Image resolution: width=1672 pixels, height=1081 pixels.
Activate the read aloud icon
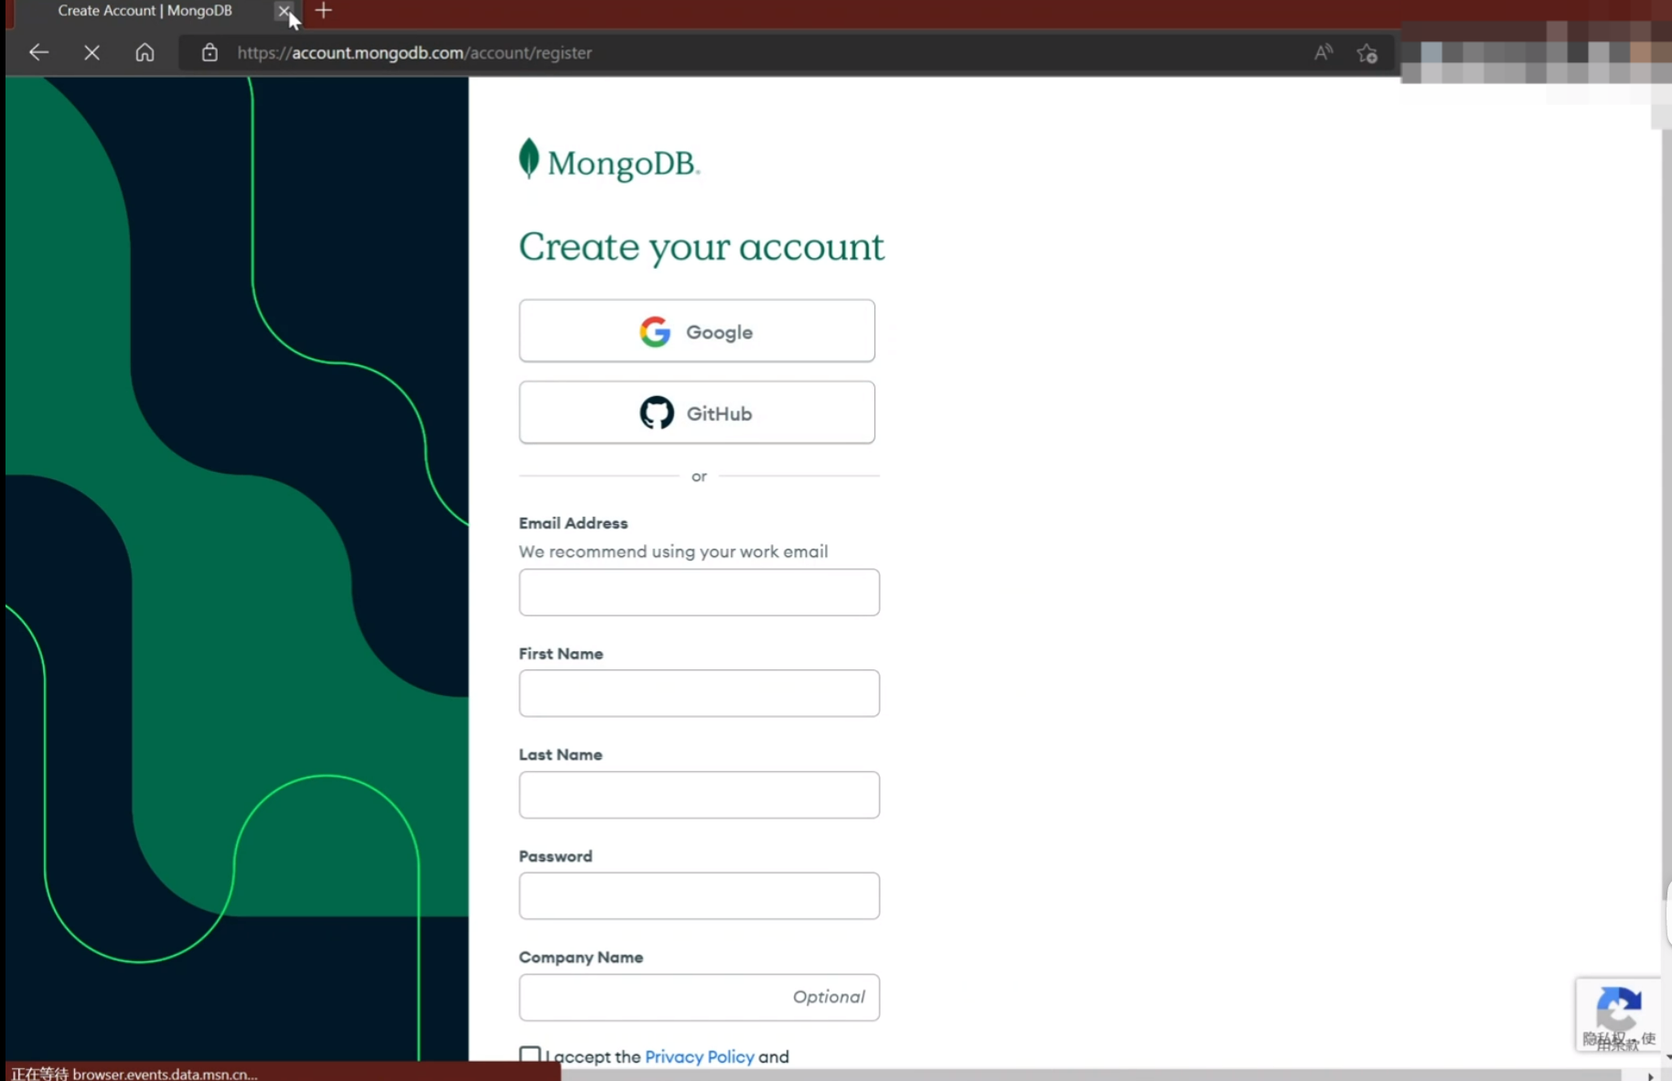(1323, 53)
